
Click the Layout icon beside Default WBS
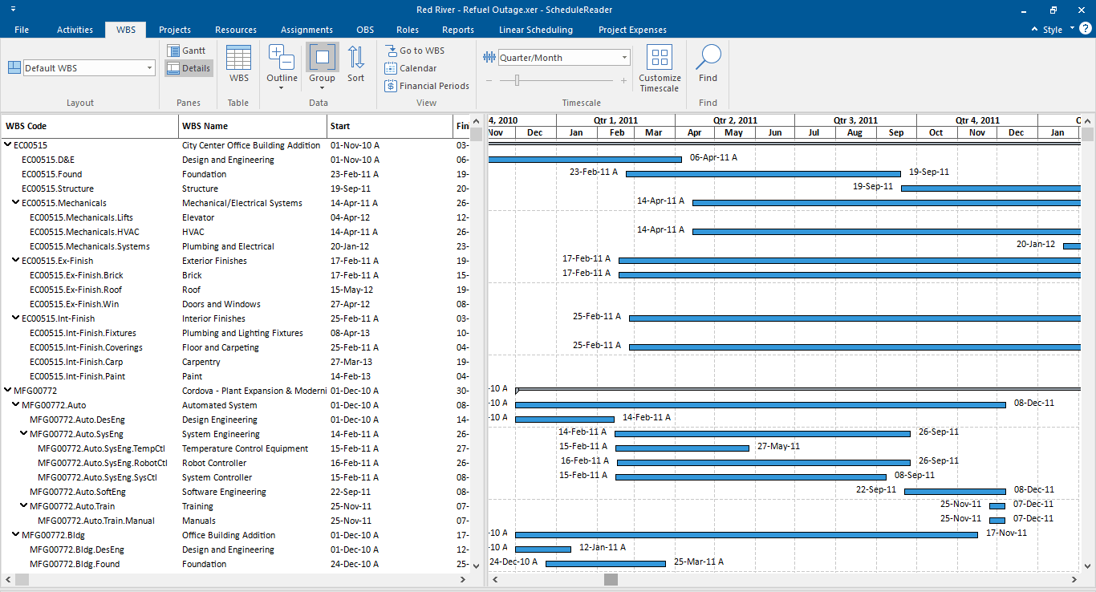click(x=14, y=67)
